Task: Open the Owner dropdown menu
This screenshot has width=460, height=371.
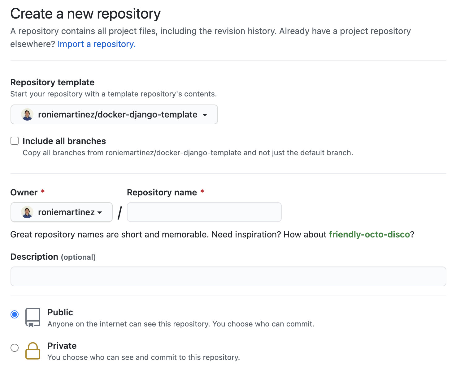Action: pos(62,212)
